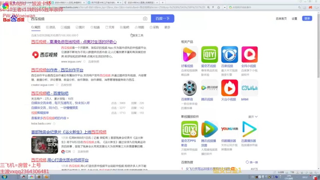Click the bookmark star icon in address bar
320x180 pixels.
(218, 7)
